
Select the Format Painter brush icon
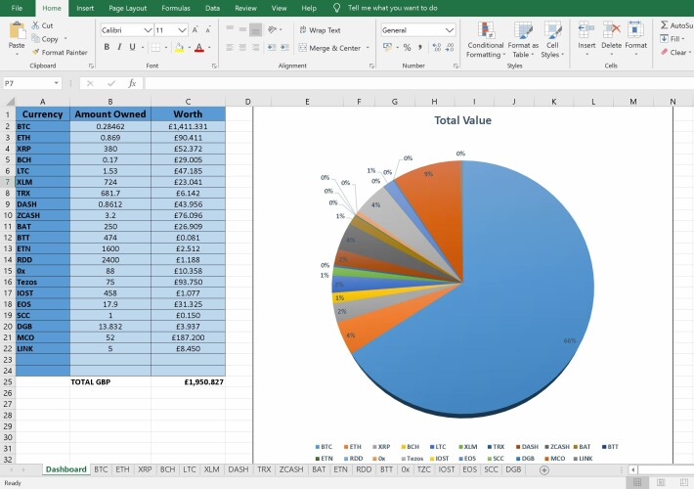point(35,52)
